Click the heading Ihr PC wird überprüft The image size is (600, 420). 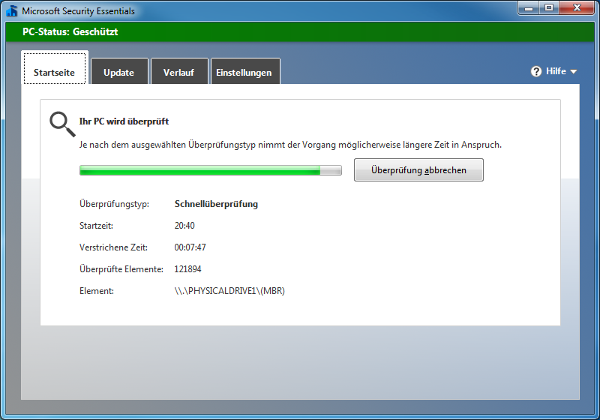pos(124,121)
